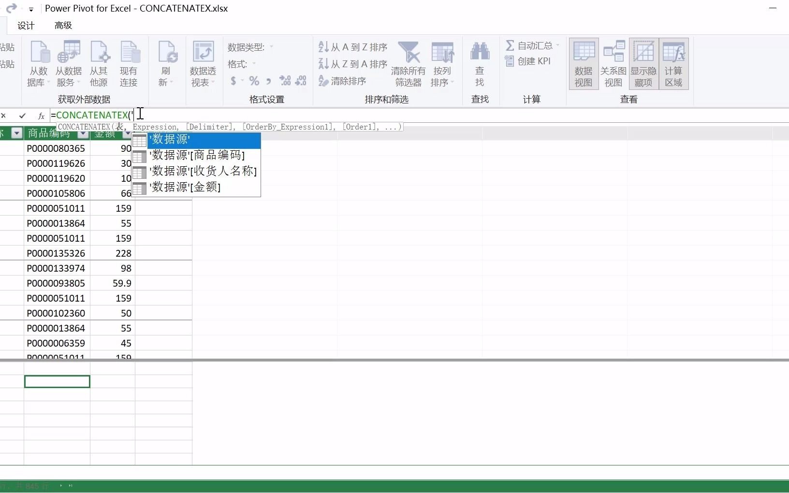Apply currency format dollar icon
The height and width of the screenshot is (493, 789).
pos(234,81)
